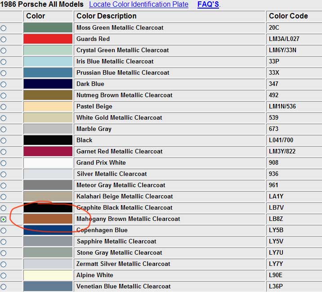The width and height of the screenshot is (322, 292).
Task: Click the Alpine White color swatch
Action: coord(48,275)
